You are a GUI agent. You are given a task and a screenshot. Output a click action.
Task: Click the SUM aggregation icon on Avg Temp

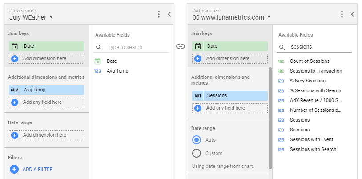(x=15, y=90)
